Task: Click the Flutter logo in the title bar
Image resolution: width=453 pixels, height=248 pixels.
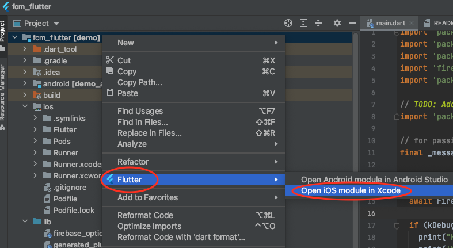Action: [x=7, y=7]
